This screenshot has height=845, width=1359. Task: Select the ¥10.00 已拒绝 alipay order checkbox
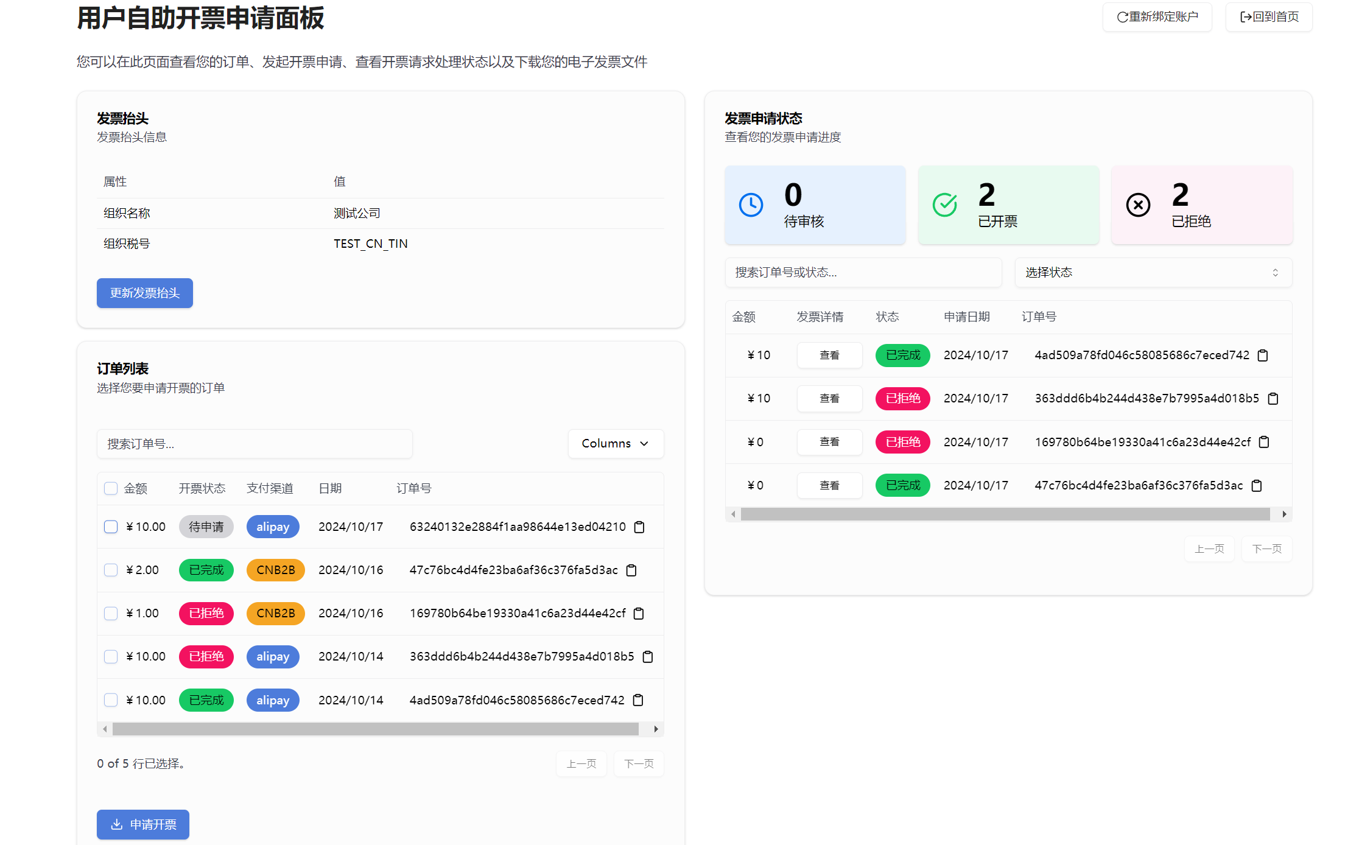111,656
